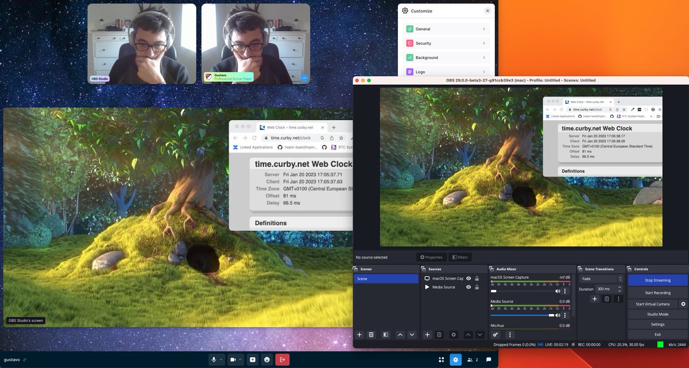Click Exit in OBS Controls
689x368 pixels.
[657, 334]
